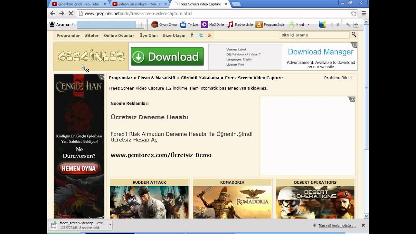416x234 pixels.
Task: Click the HEMEN OYNA button
Action: tap(79, 168)
